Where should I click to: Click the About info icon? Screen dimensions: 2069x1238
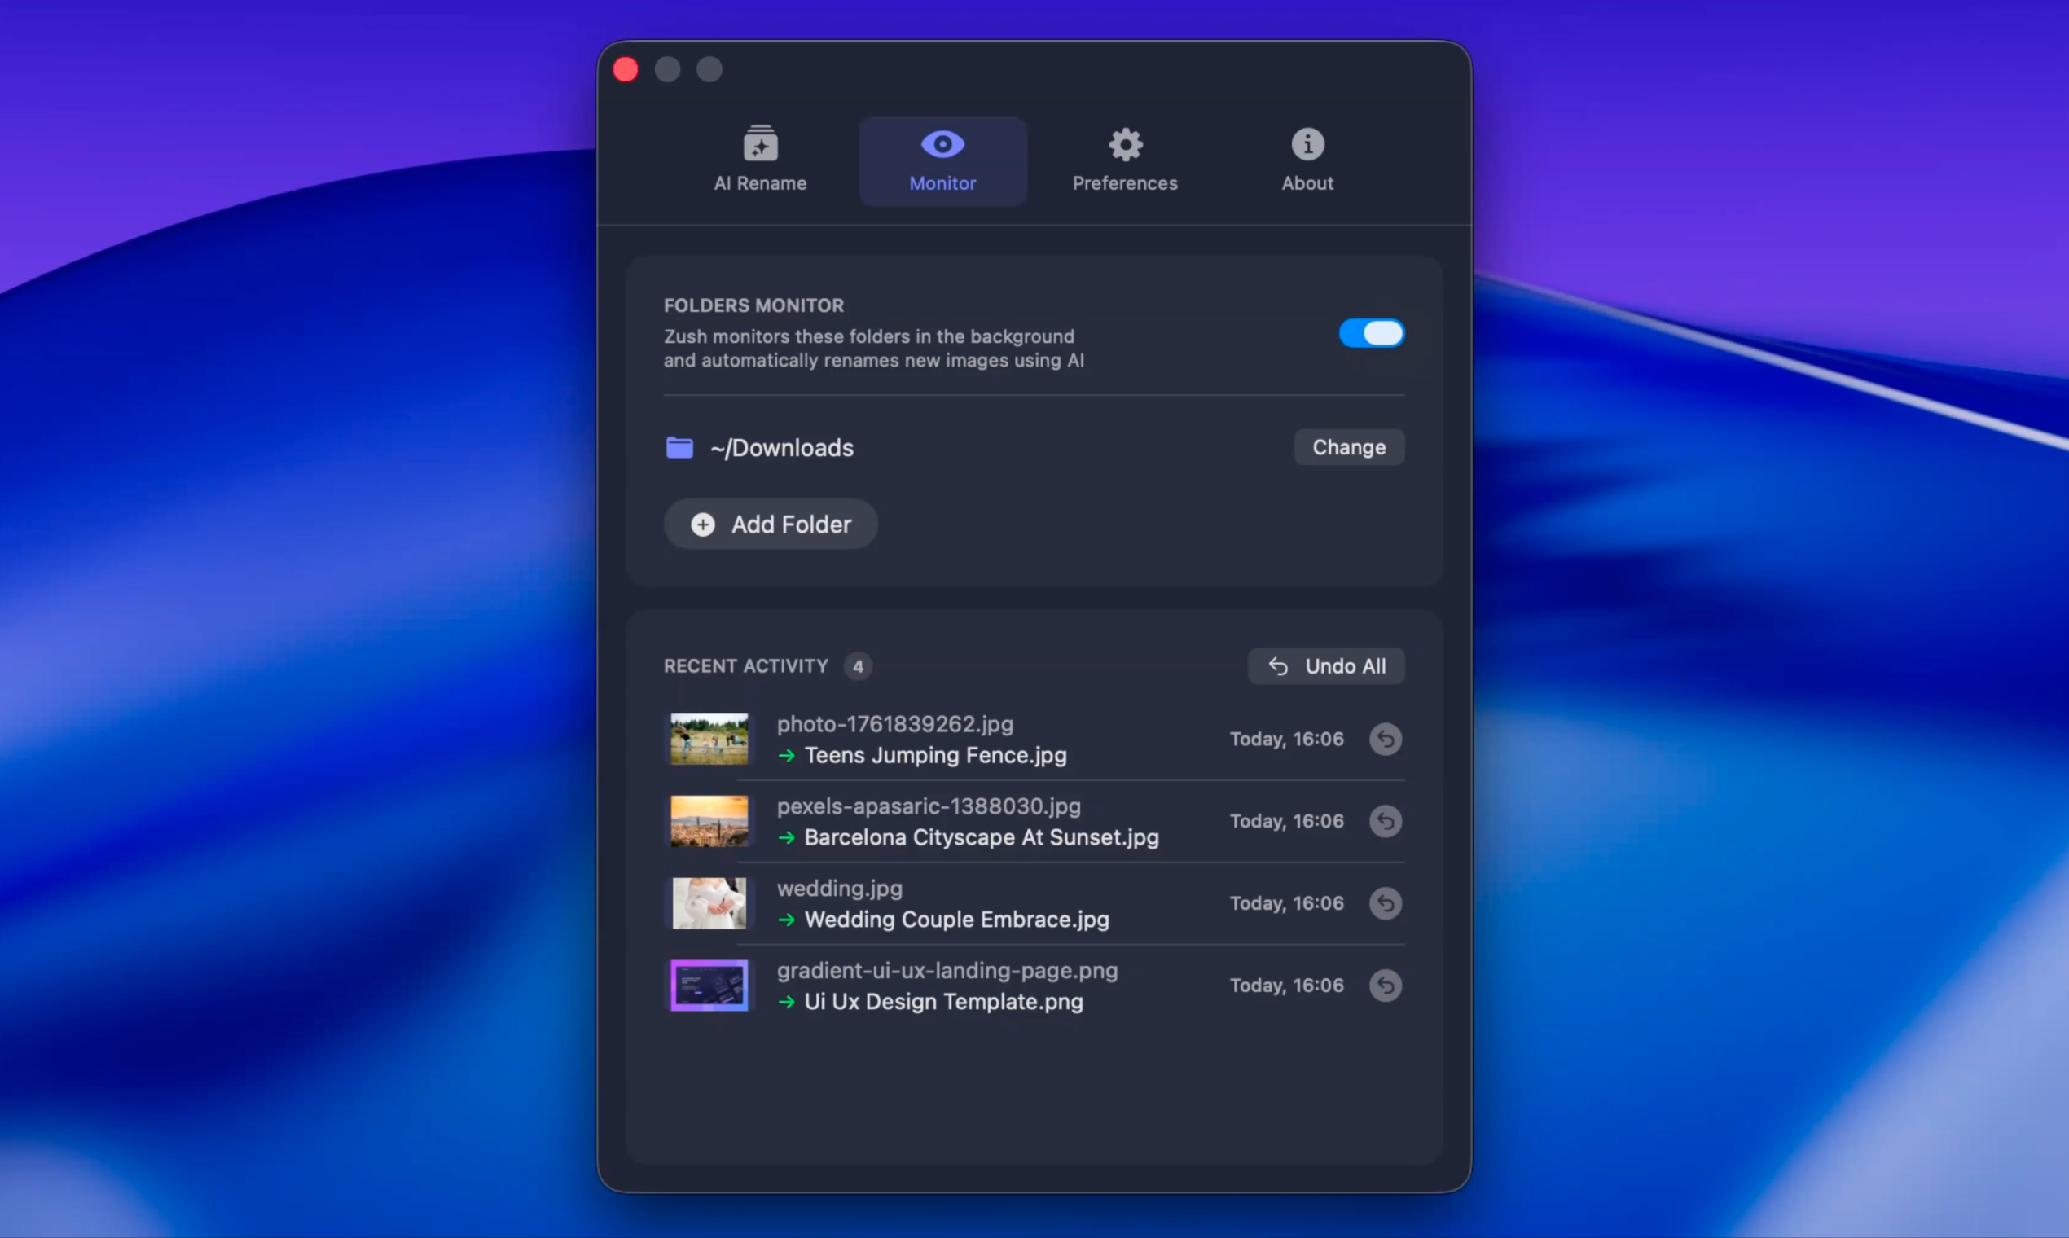pos(1307,144)
